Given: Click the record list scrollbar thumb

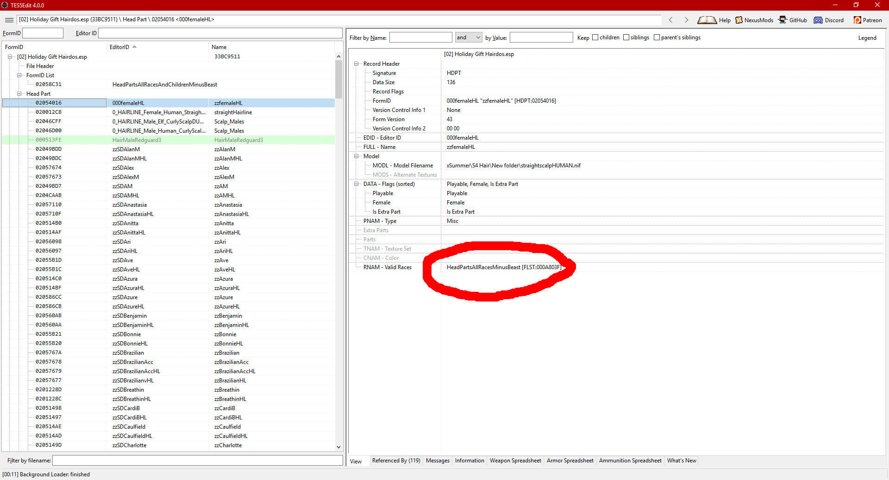Looking at the screenshot, I should tap(338, 79).
